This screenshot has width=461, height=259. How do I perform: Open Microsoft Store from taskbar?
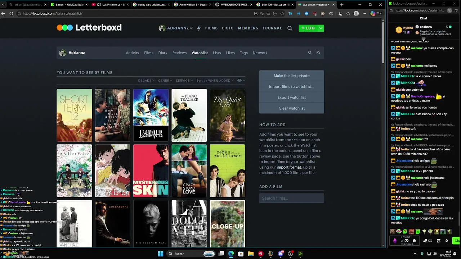pos(241,254)
